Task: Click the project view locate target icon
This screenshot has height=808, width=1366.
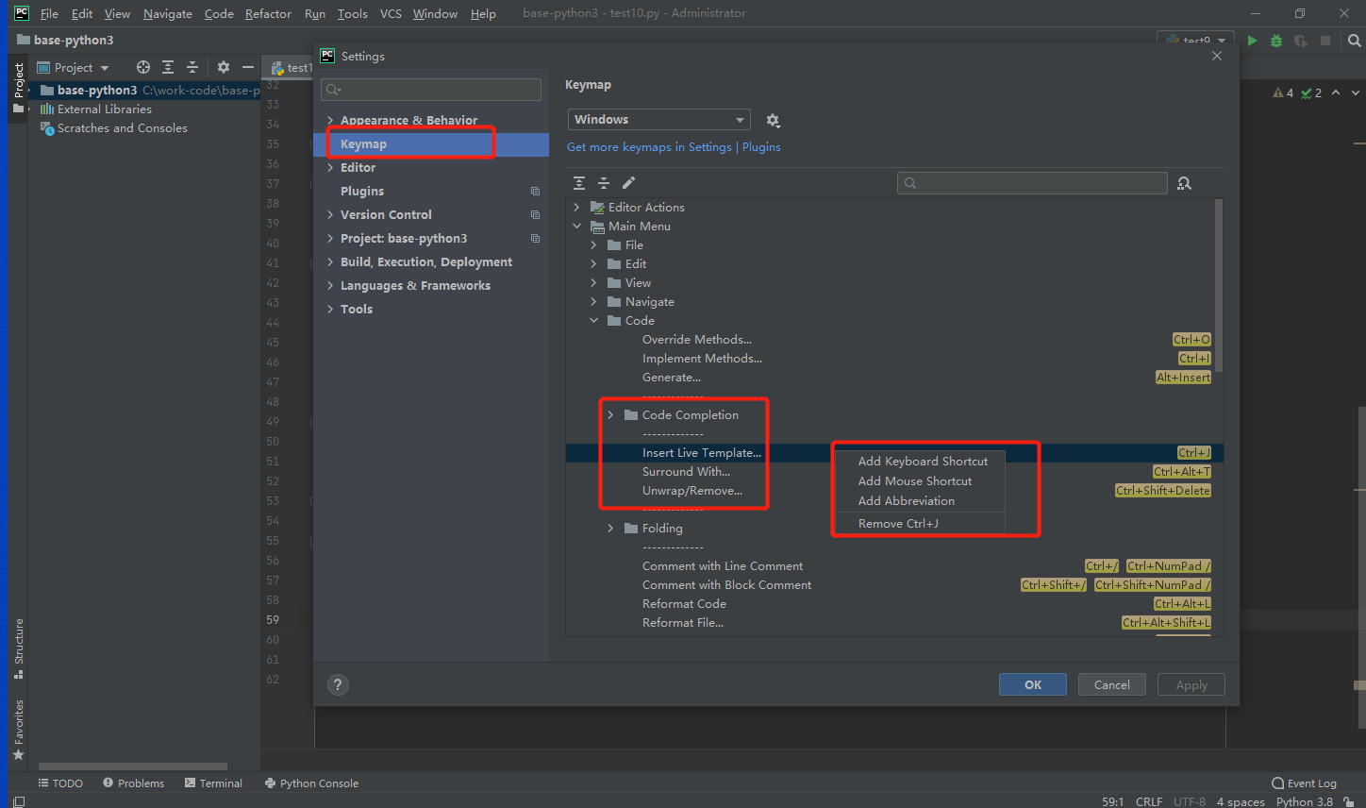Action: (143, 67)
